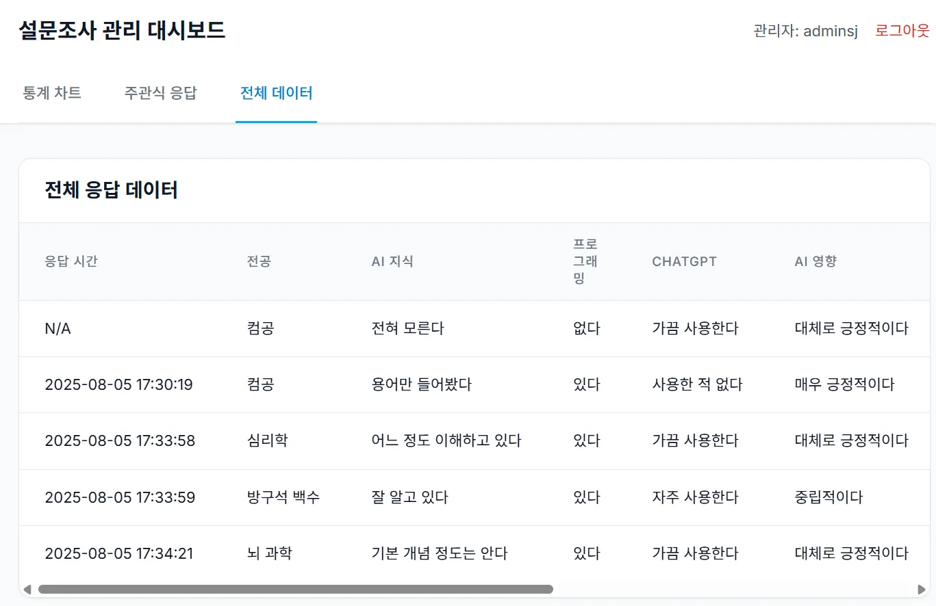
Task: Click the 전체 응답 데이터 heading
Action: click(x=111, y=190)
